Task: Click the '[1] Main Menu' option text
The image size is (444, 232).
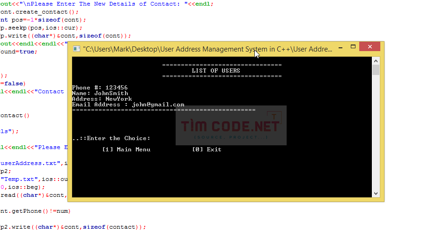Action: pyautogui.click(x=126, y=150)
